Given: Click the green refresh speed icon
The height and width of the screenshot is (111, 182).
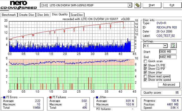Looking at the screenshot, I should tap(173, 46).
